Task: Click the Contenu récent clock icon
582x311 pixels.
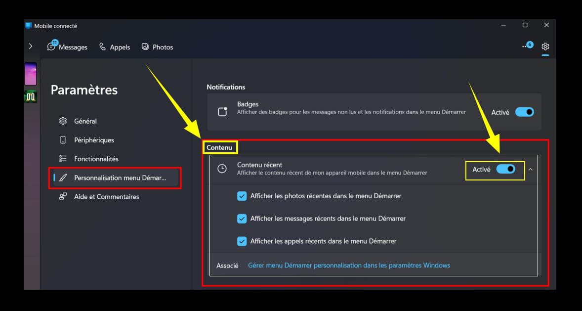Action: click(x=222, y=169)
